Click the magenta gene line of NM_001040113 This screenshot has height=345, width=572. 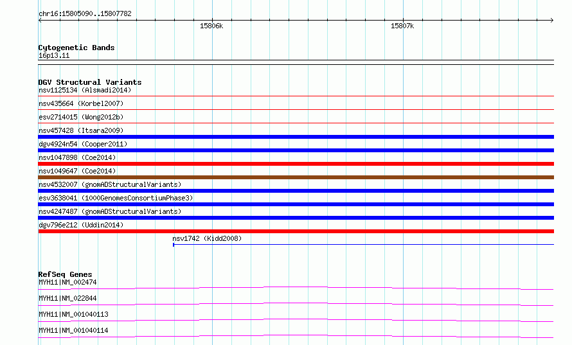click(296, 320)
